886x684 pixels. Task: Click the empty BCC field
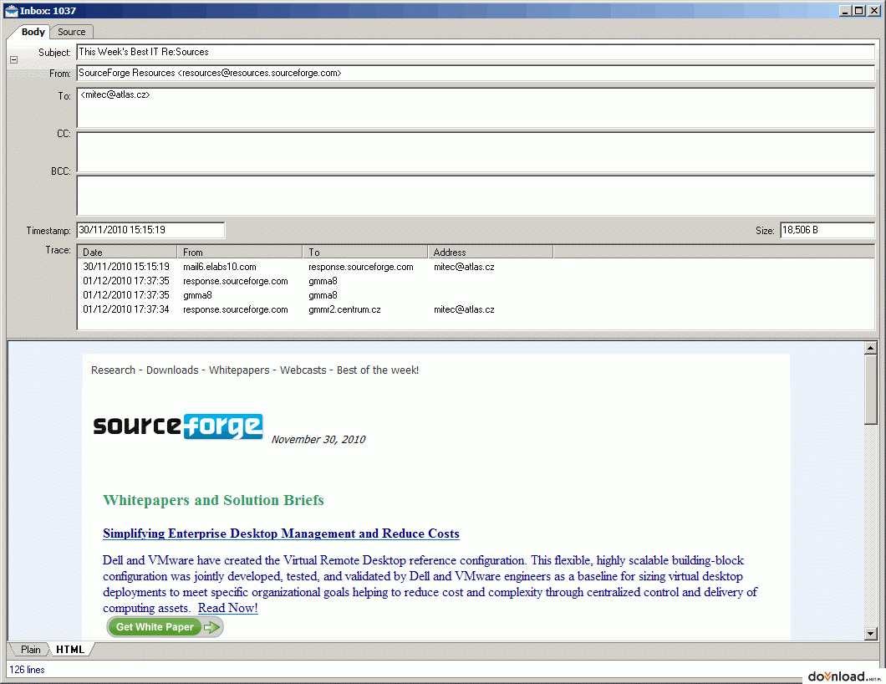[x=476, y=196]
